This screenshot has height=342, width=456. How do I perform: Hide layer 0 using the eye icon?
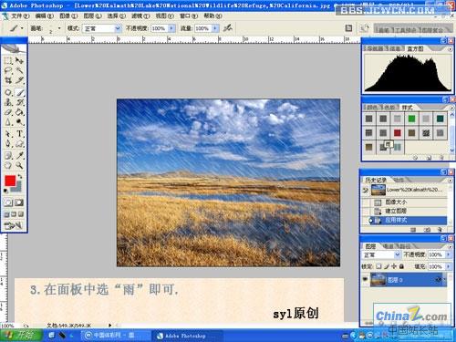(365, 279)
